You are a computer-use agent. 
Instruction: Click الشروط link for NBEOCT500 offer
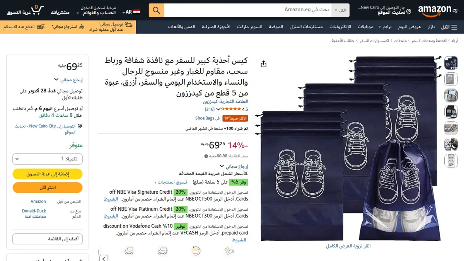(x=111, y=199)
